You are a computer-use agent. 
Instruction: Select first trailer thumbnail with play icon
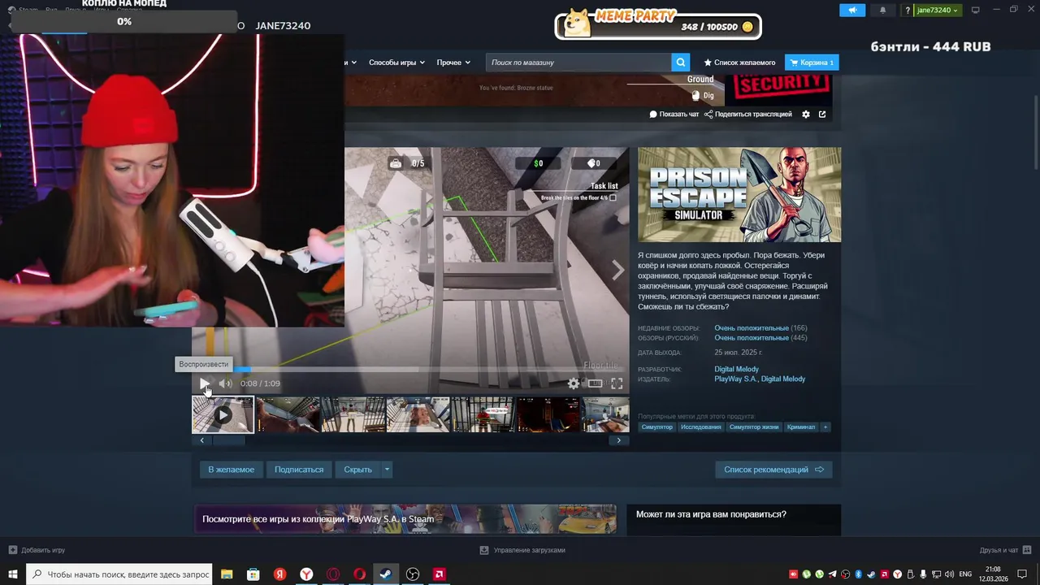223,414
